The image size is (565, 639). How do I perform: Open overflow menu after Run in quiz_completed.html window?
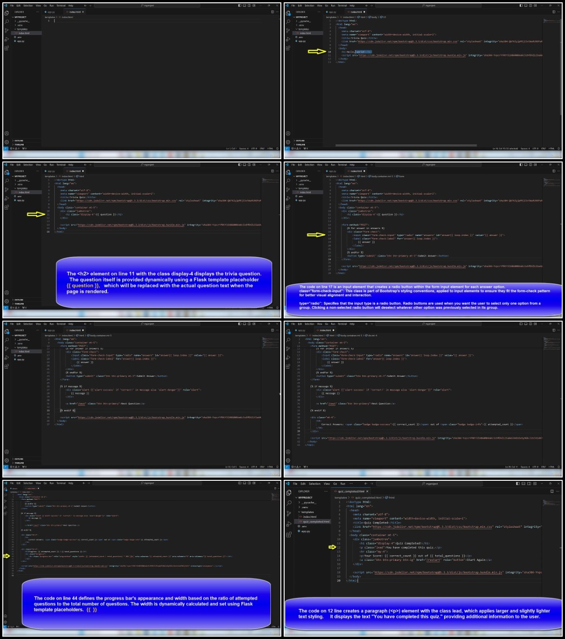(x=351, y=484)
